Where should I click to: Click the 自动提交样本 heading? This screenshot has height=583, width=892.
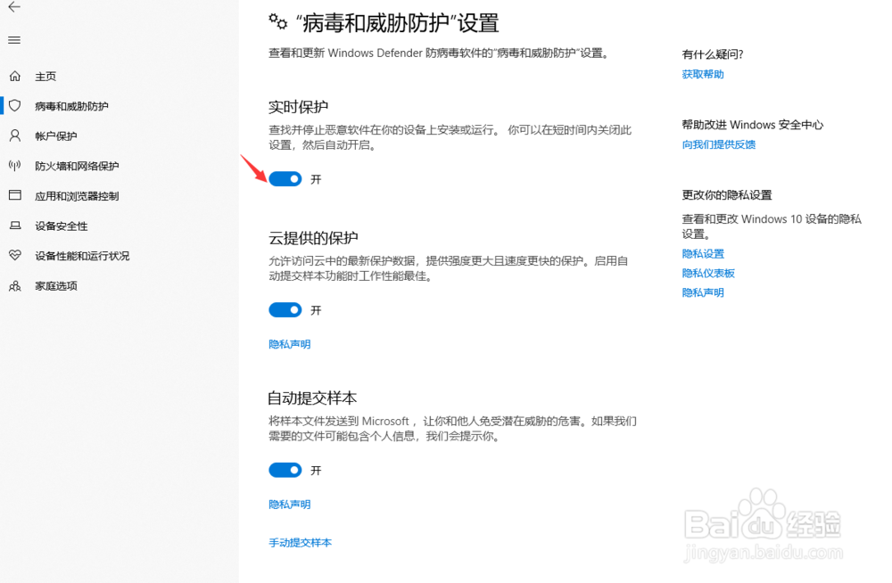[312, 398]
